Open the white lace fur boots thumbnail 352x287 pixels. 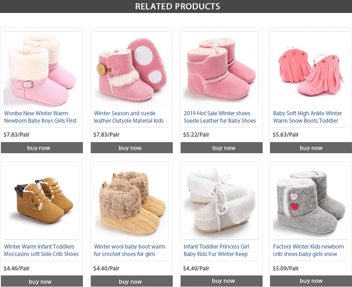221,202
